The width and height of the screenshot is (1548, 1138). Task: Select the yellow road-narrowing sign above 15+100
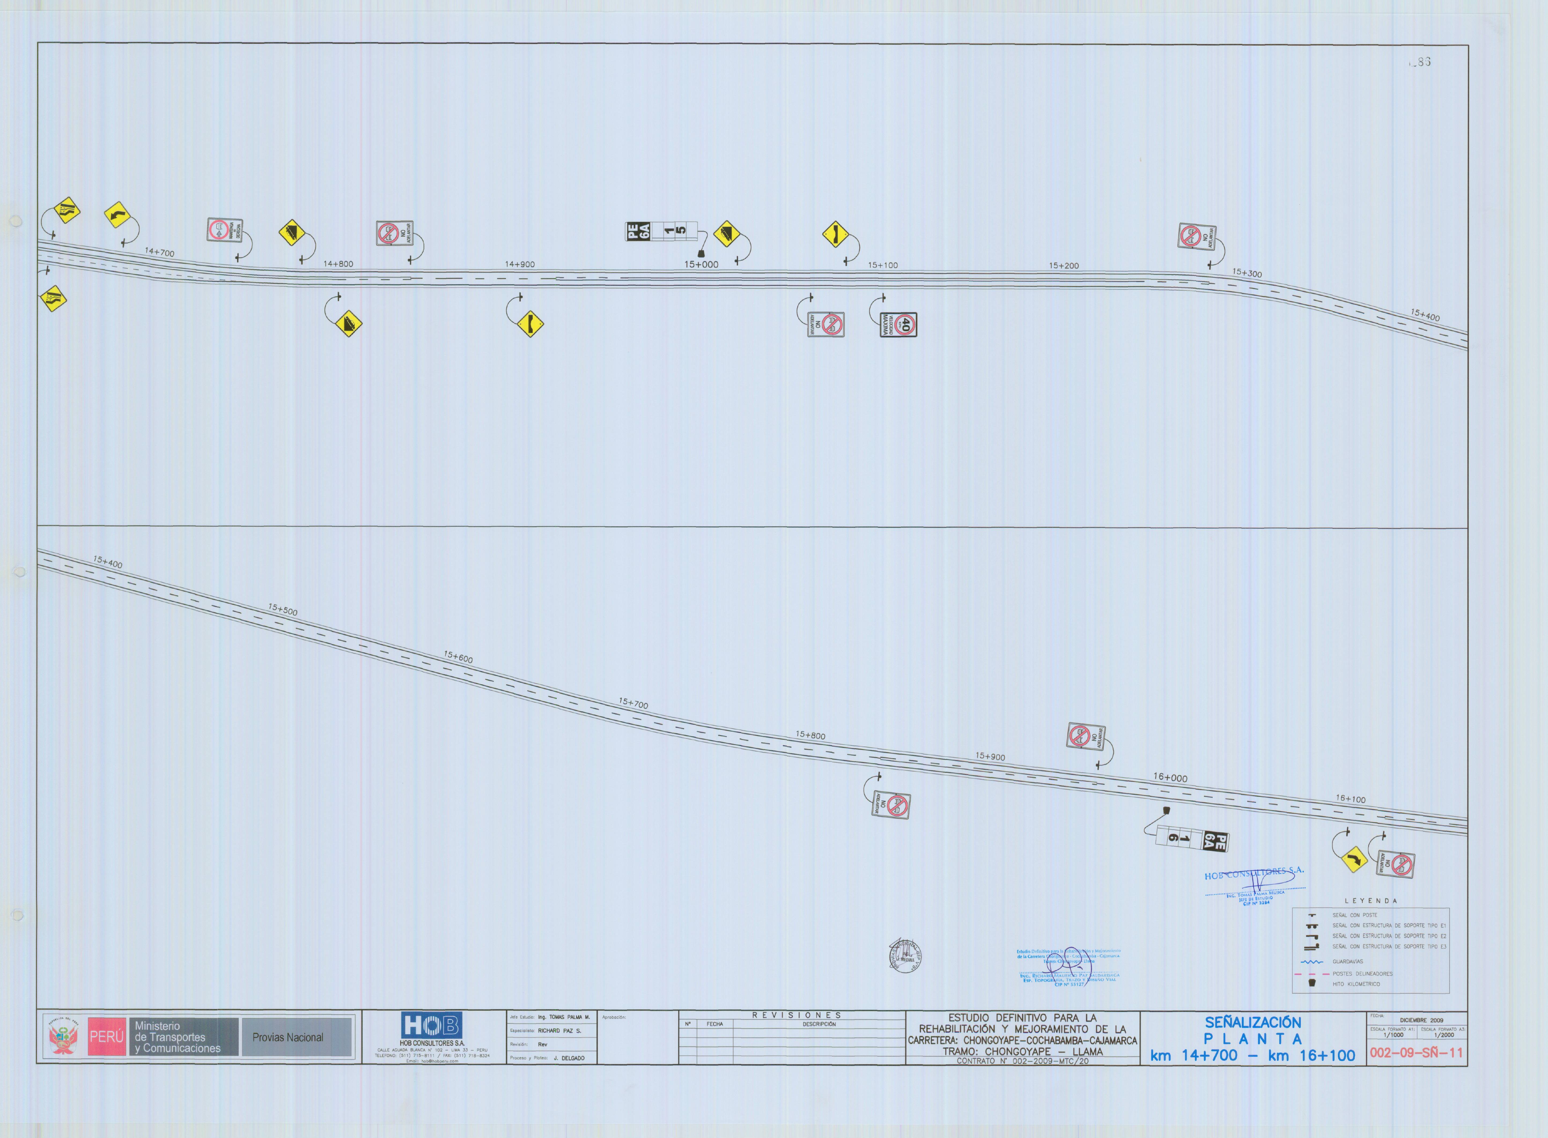pyautogui.click(x=835, y=234)
